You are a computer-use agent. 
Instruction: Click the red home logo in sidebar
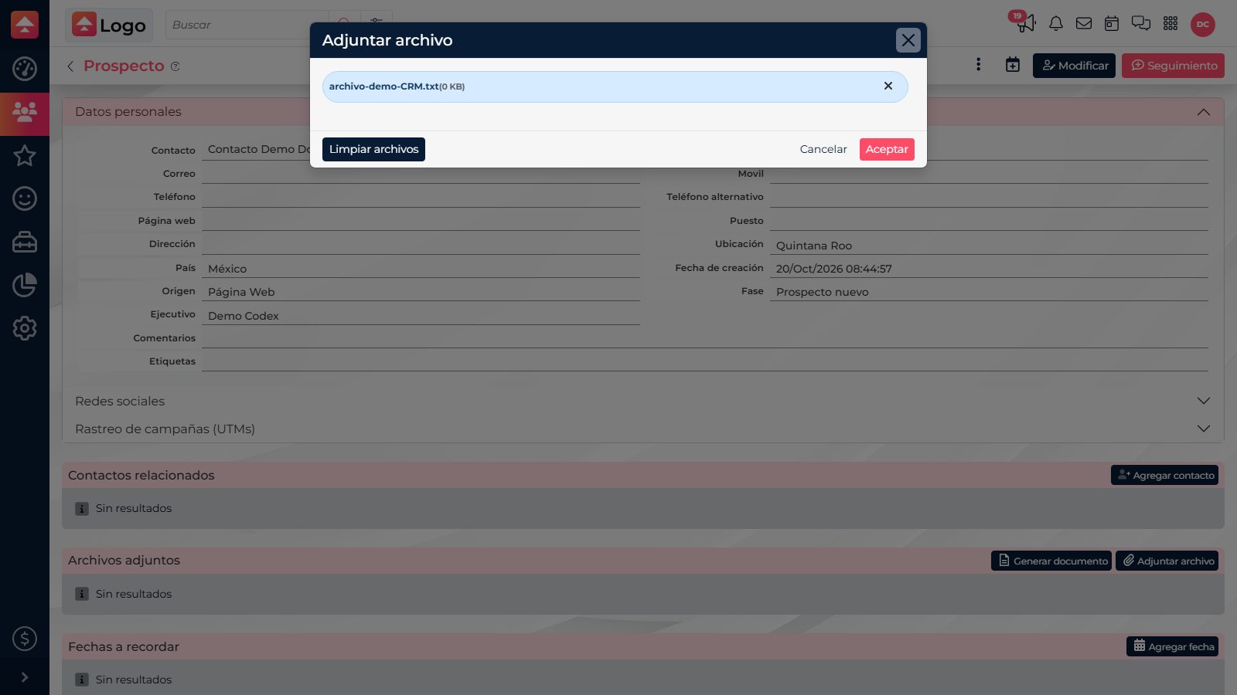[x=25, y=25]
